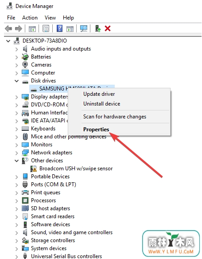Choose Update driver in the context menu

coord(99,94)
